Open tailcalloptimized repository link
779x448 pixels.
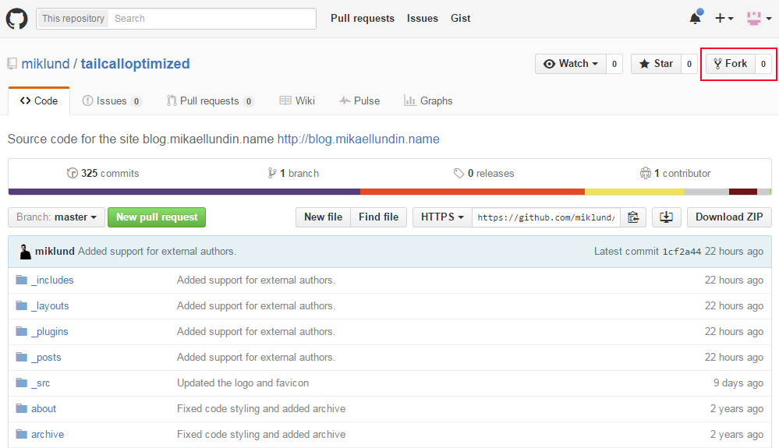pos(135,64)
